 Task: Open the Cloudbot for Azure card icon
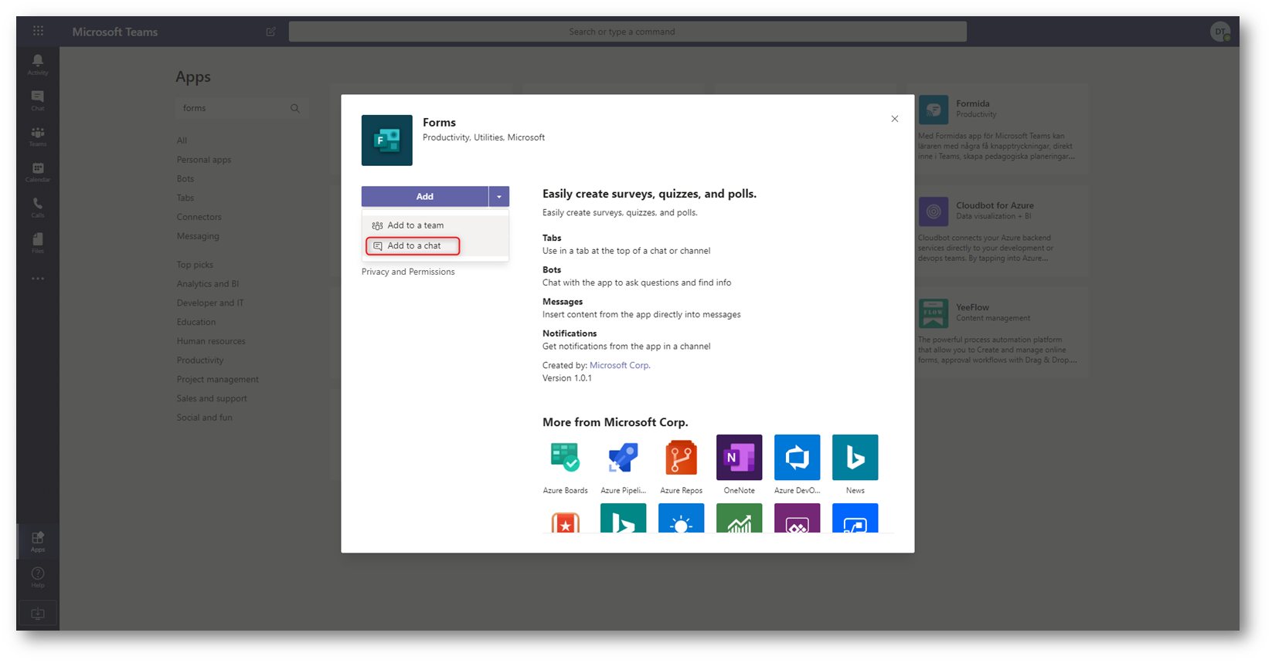tap(934, 211)
